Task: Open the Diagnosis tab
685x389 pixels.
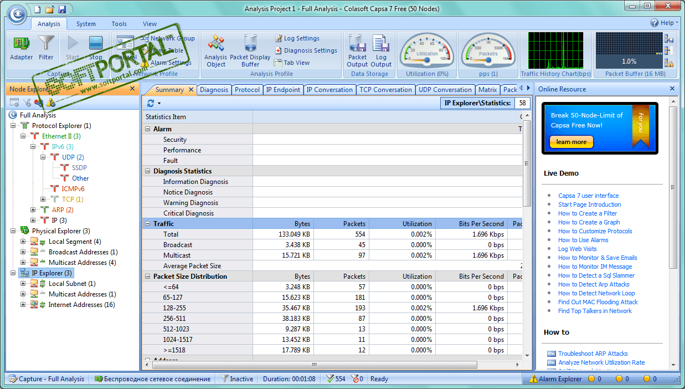Action: 214,90
